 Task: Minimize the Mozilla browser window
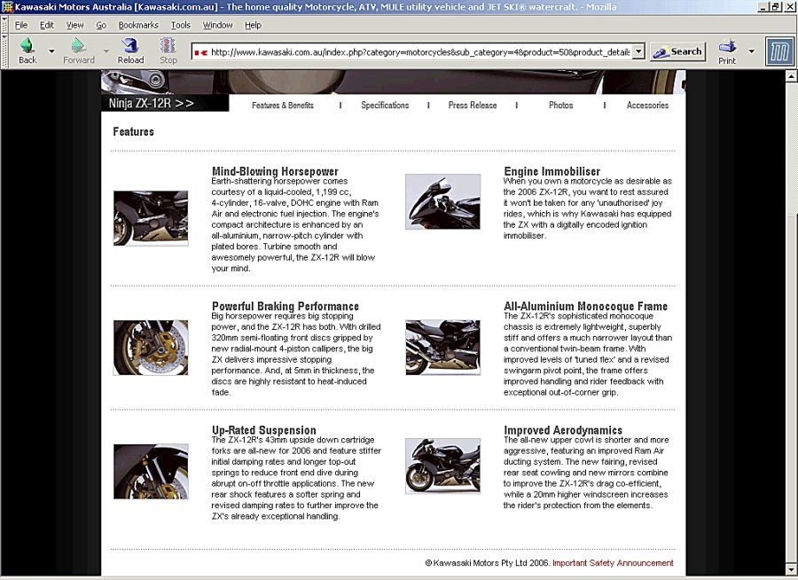pyautogui.click(x=763, y=6)
